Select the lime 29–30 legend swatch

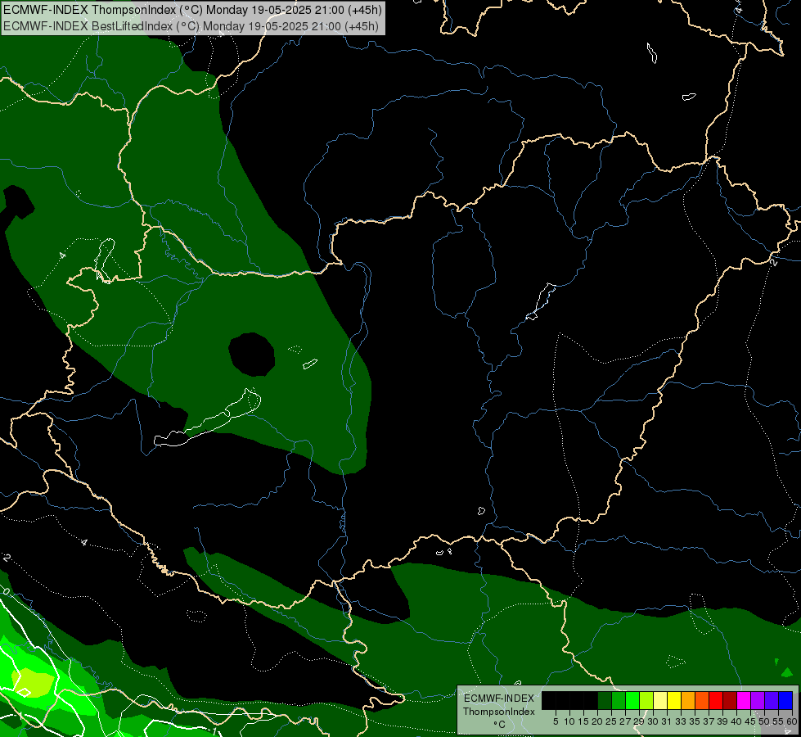coord(646,700)
